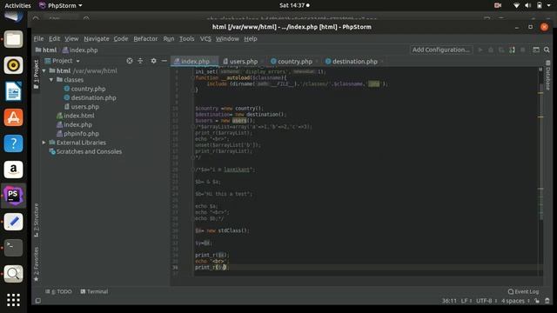This screenshot has height=313, width=557.
Task: Click the Wi-Fi icon in the top bar
Action: (x=516, y=5)
